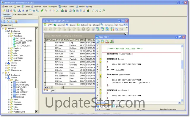Click the scissors cut icon in main toolbar

[57, 11]
